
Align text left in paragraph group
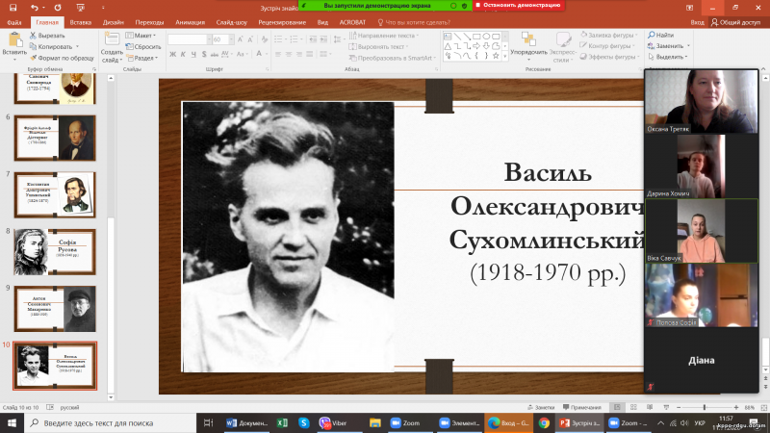click(x=278, y=54)
